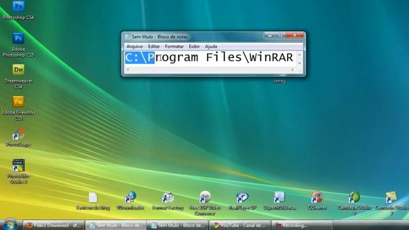The width and height of the screenshot is (409, 230).
Task: Close the Bloco de notas window
Action: pos(295,35)
